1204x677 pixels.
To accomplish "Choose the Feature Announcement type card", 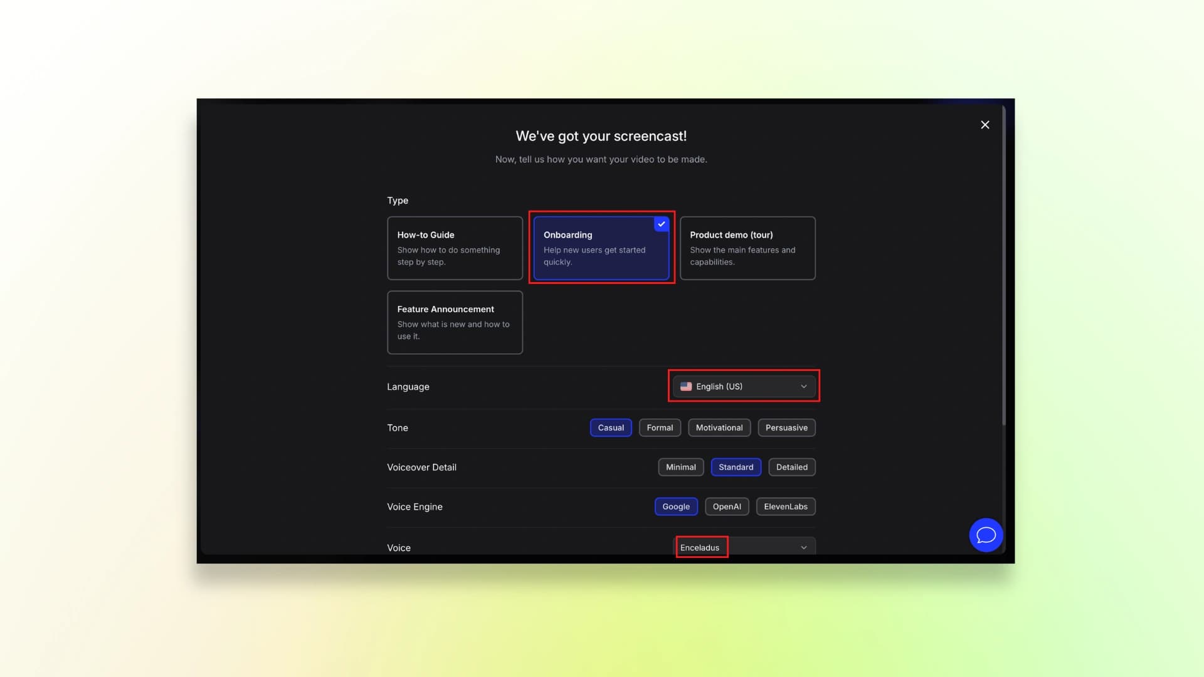I will coord(455,322).
